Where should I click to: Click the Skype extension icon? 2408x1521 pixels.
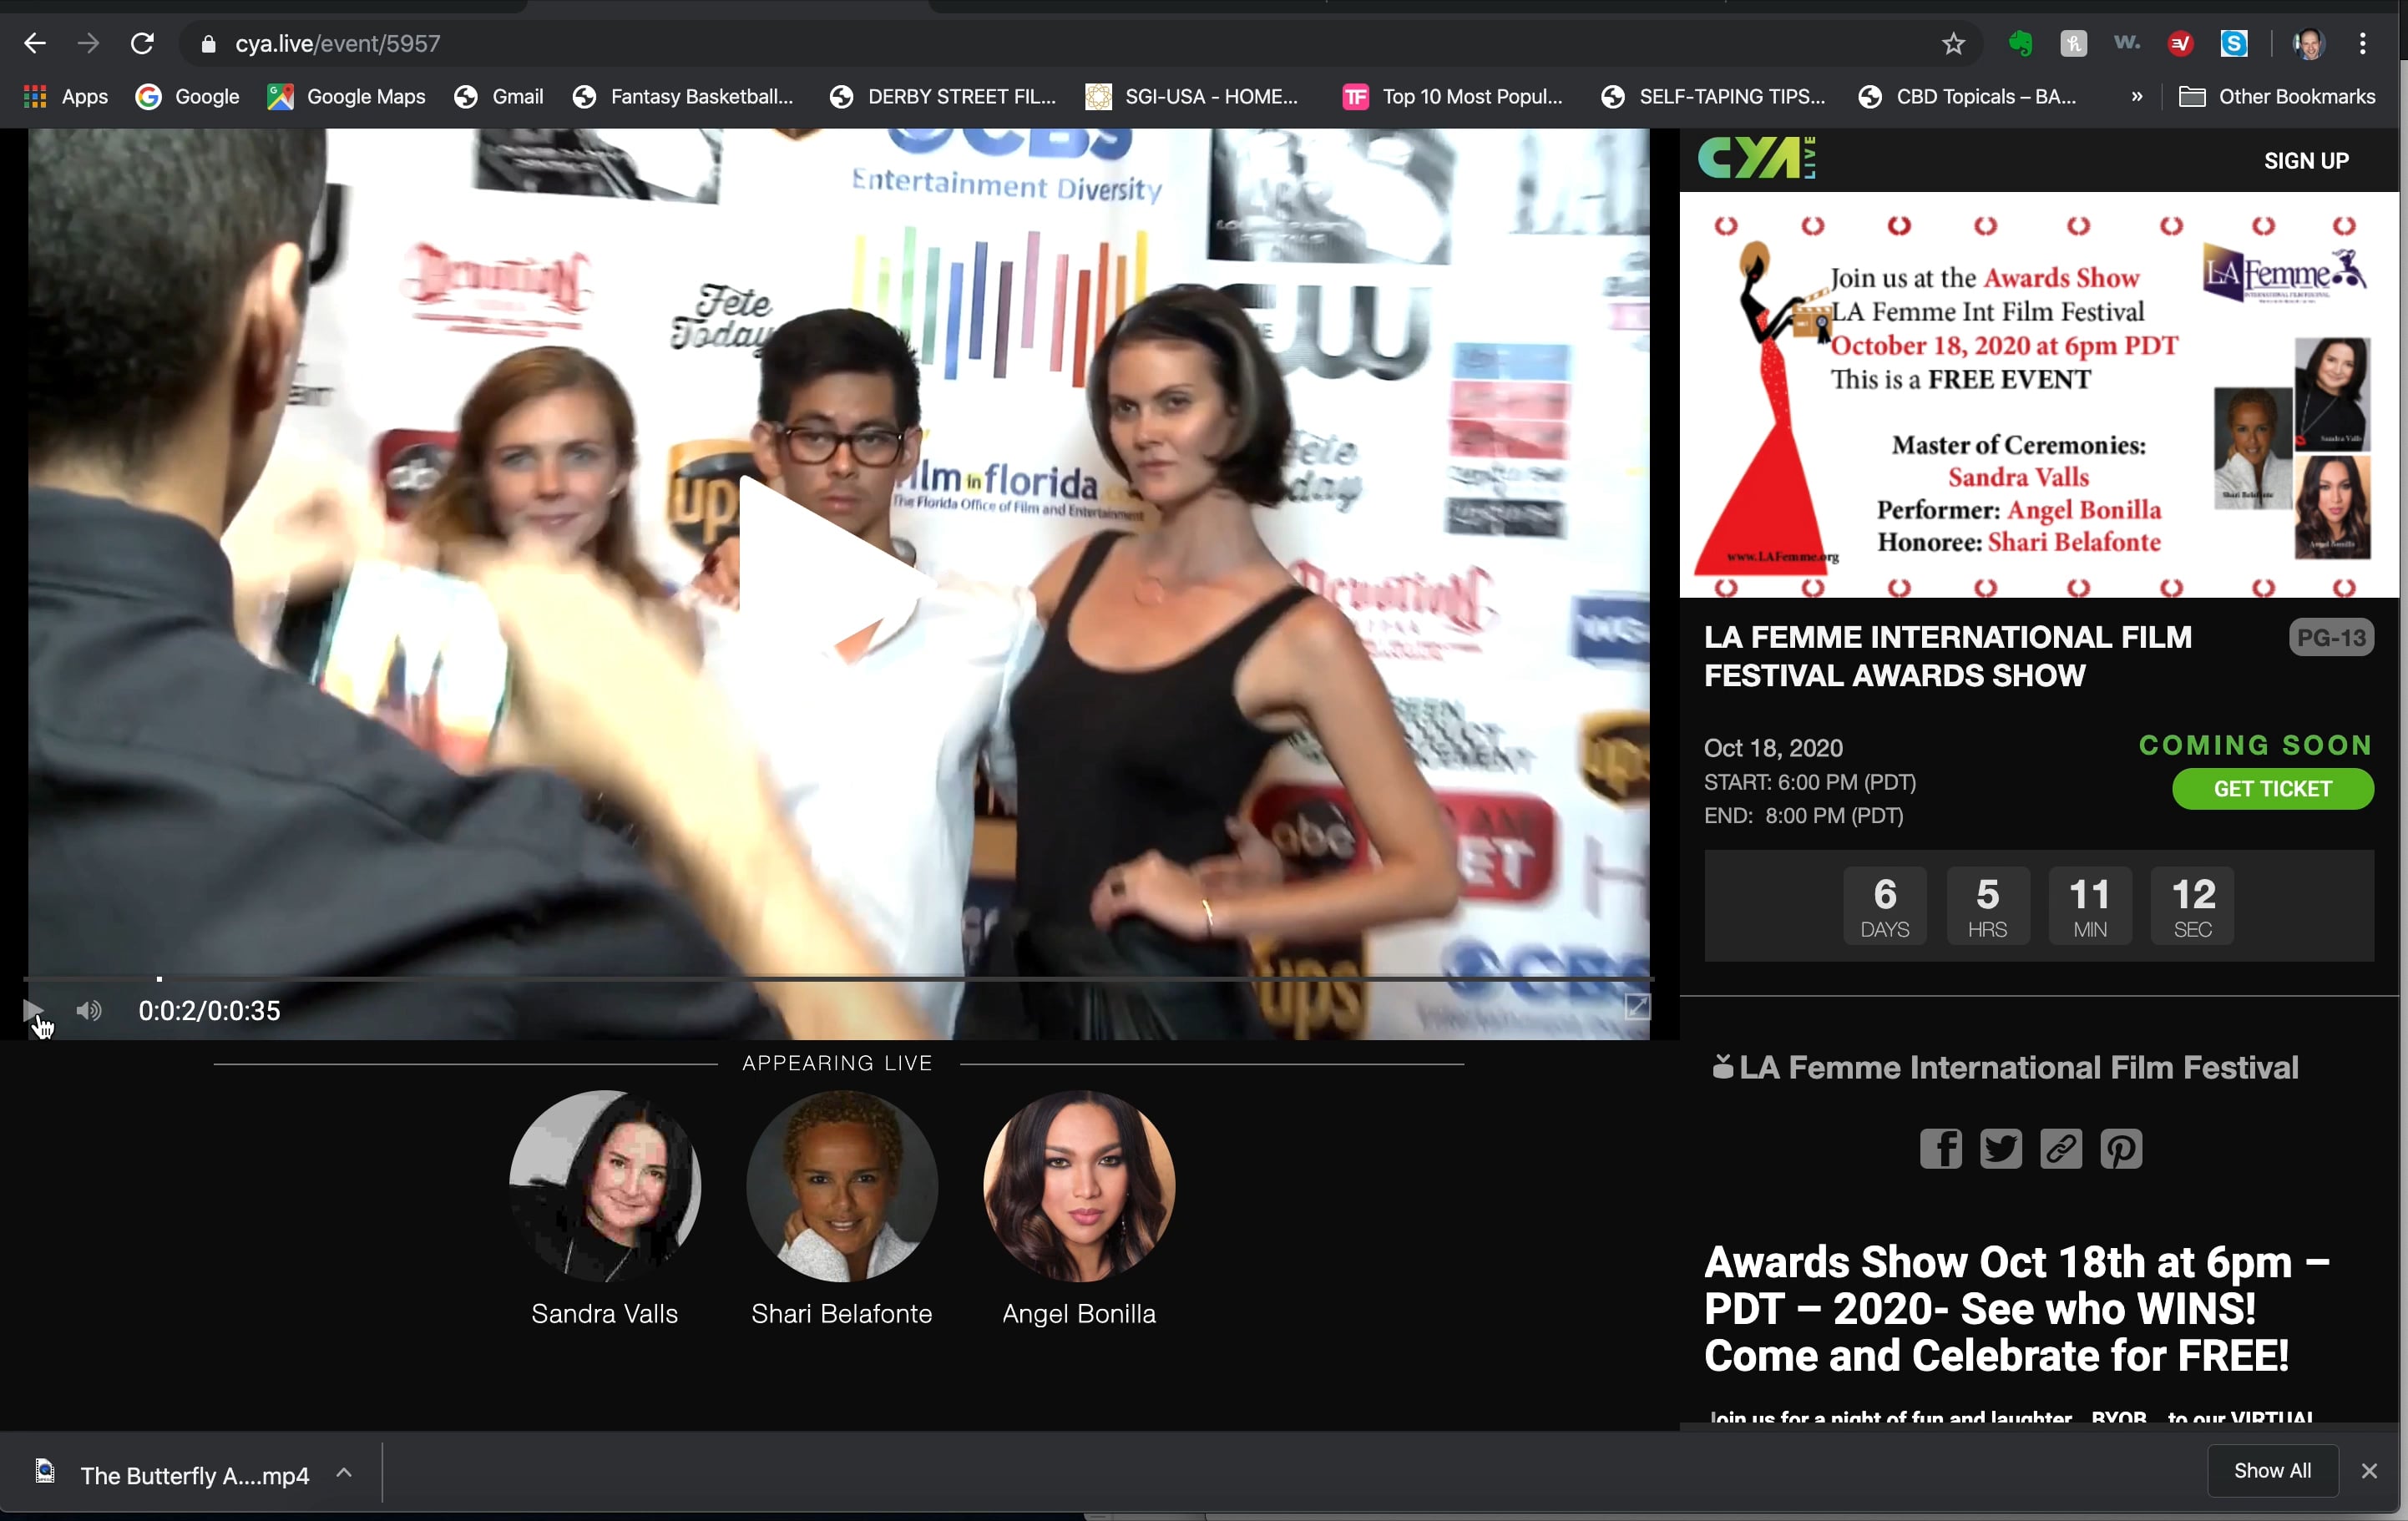click(x=2234, y=44)
